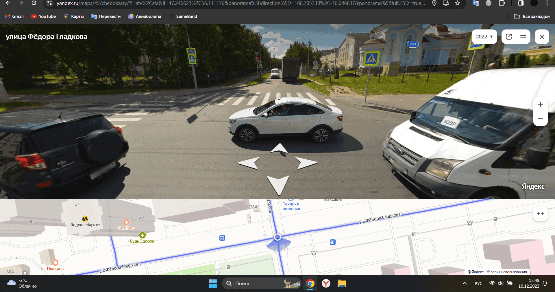
Task: Click the zoom out minus button
Action: click(x=540, y=119)
